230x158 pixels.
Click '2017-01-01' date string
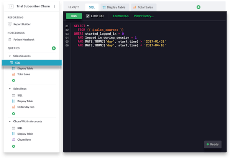pos(155,42)
